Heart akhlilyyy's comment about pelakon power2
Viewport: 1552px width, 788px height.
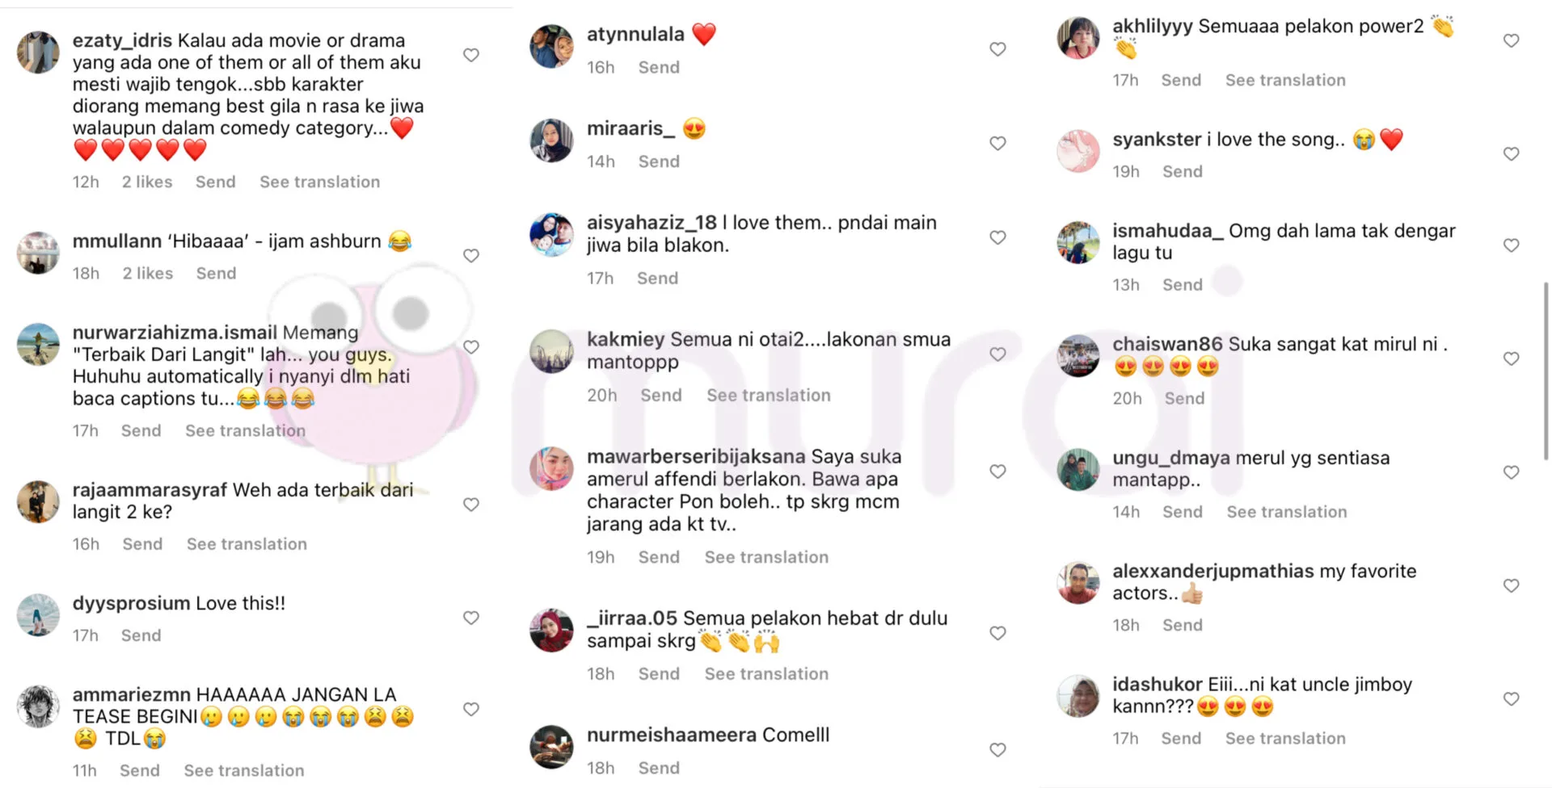[x=1512, y=40]
